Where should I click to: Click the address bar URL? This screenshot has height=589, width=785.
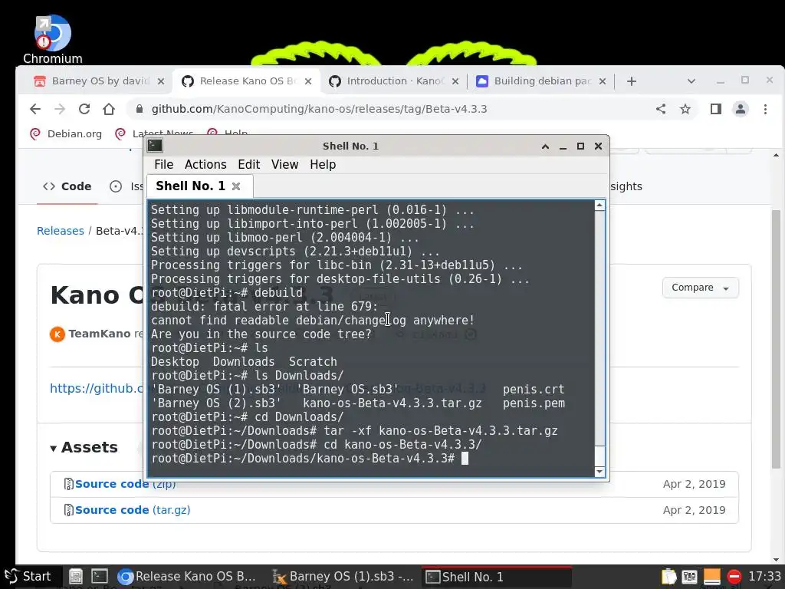coord(319,109)
